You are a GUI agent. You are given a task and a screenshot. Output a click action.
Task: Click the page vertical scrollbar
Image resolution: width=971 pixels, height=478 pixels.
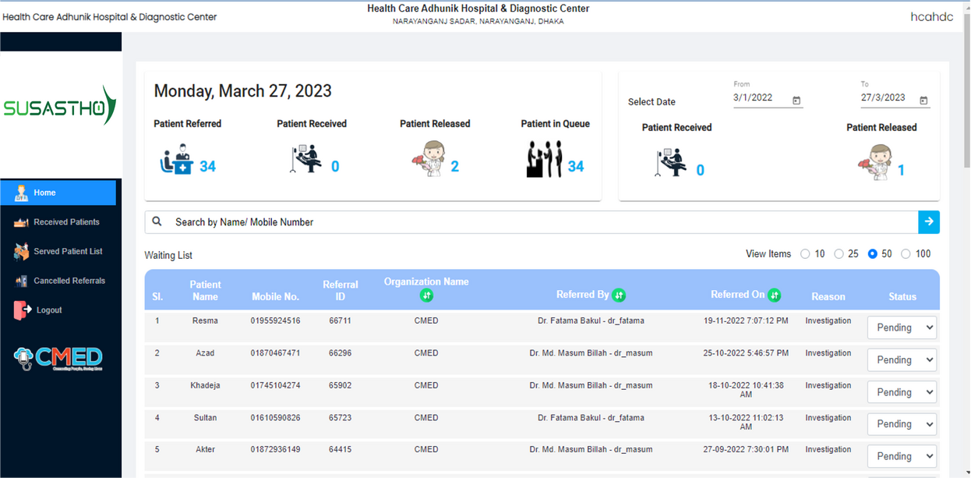966,90
